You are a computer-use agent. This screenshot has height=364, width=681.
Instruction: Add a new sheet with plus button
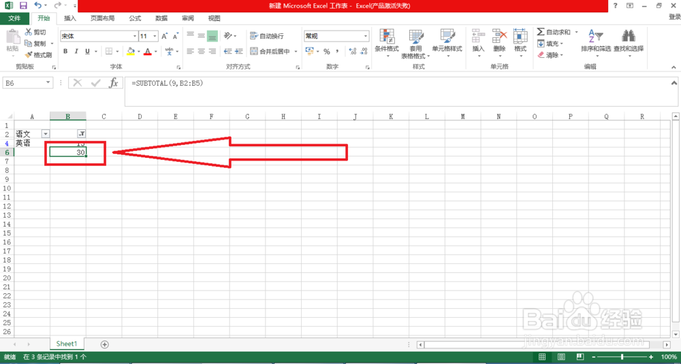pyautogui.click(x=104, y=344)
